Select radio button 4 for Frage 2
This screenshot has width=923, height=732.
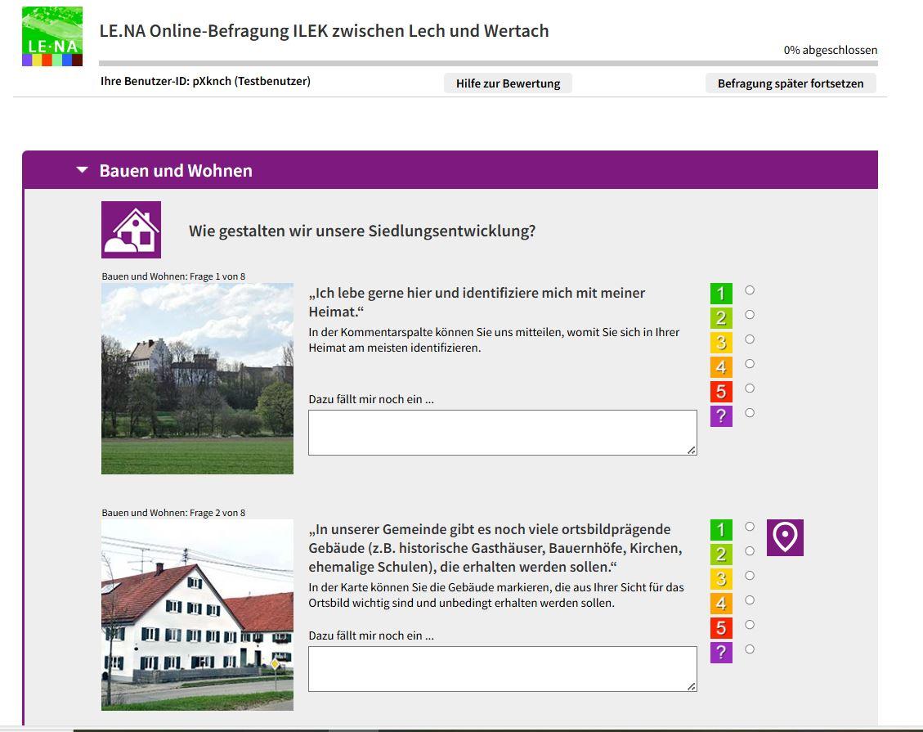[x=750, y=600]
